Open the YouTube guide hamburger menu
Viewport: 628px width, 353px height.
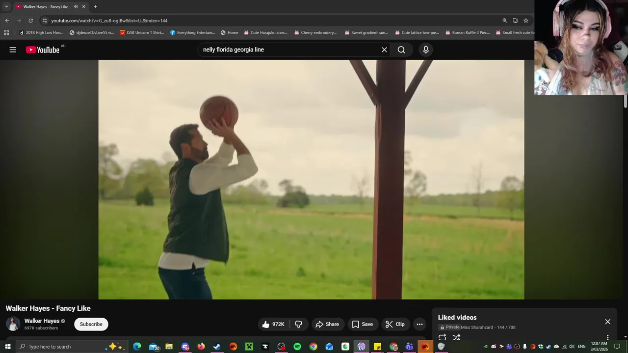coord(13,50)
